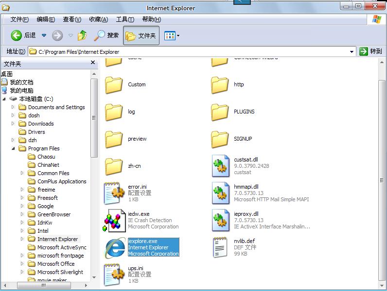Image resolution: width=387 pixels, height=291 pixels.
Task: Select the ChinaNet folder in tree
Action: tap(48, 165)
